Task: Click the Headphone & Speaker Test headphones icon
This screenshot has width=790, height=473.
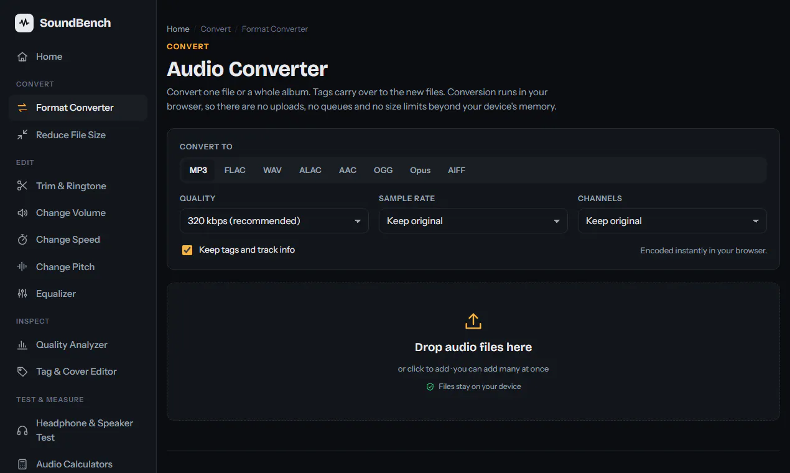Action: point(22,430)
